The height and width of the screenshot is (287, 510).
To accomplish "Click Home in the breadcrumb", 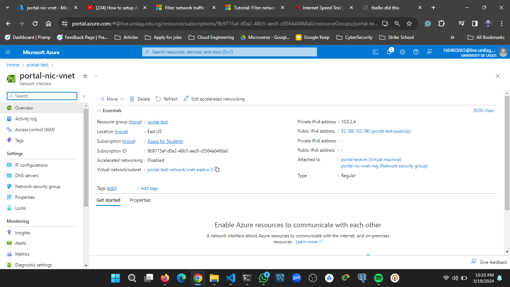I will (x=13, y=65).
